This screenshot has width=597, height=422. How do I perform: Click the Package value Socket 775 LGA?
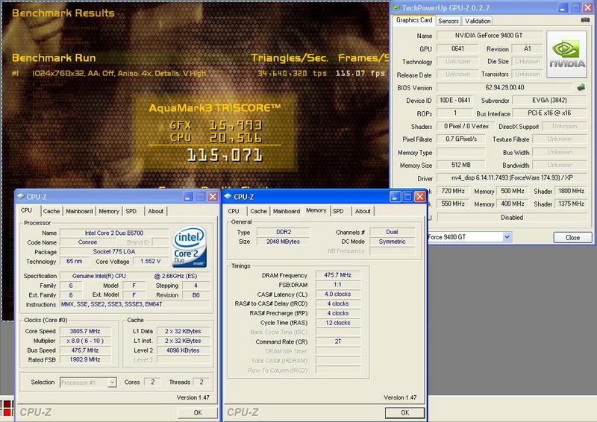tap(114, 252)
